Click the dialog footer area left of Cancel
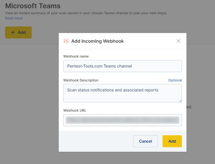The image size is (215, 164). coord(96,141)
